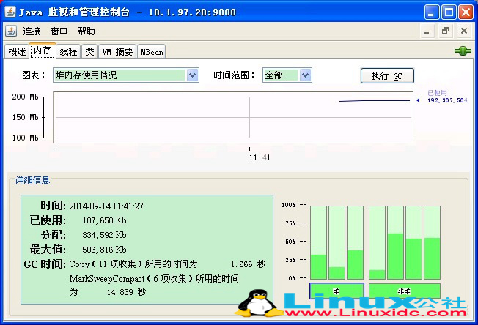Viewport: 478px width, 325px height.
Task: Click the 时间 value 2014-09-14 11:41:27
Action: tap(106, 206)
